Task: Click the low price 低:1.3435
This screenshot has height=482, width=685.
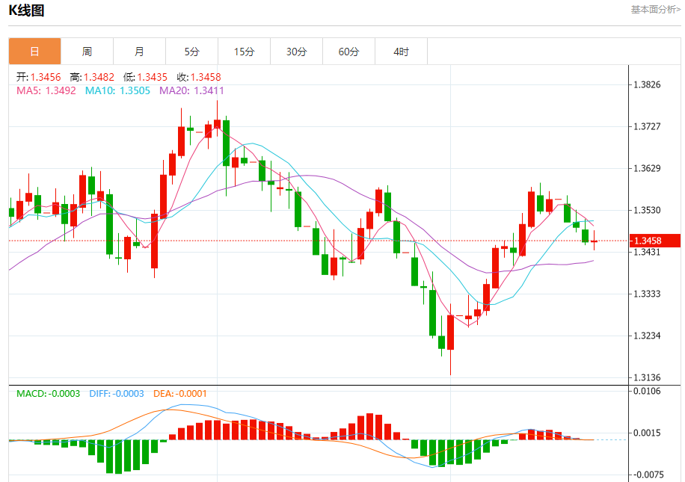Action: coord(145,77)
